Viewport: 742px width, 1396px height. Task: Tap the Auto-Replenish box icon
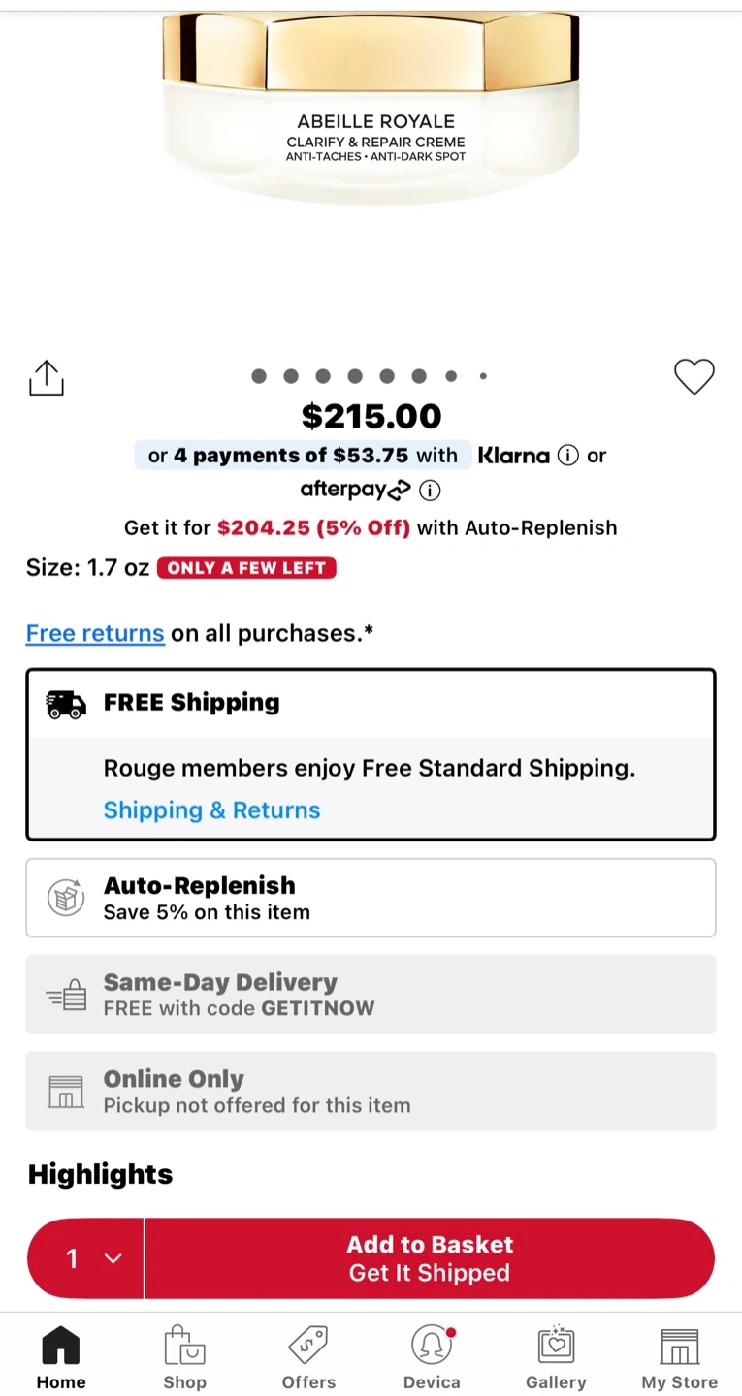[x=66, y=898]
